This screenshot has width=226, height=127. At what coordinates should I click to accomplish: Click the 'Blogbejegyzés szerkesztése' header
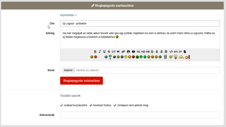point(112,6)
